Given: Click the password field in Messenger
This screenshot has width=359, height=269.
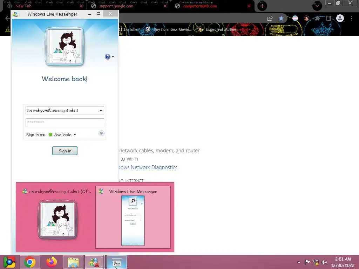Looking at the screenshot, I should (65, 123).
